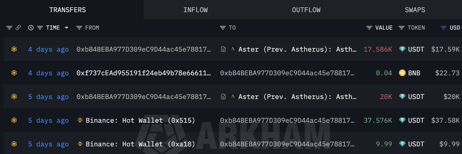Expand the TIME sort dropdown arrow
Viewport: 462px width, 154px height.
click(x=67, y=28)
